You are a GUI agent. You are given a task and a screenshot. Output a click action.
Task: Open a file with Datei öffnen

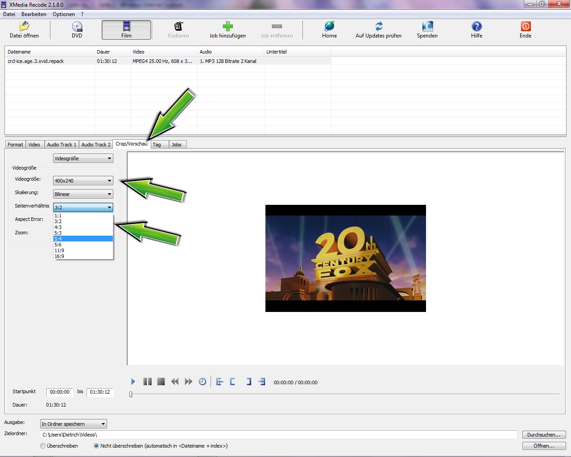[24, 30]
